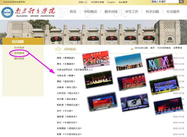Click the 旧版入口 link

pos(83,2)
